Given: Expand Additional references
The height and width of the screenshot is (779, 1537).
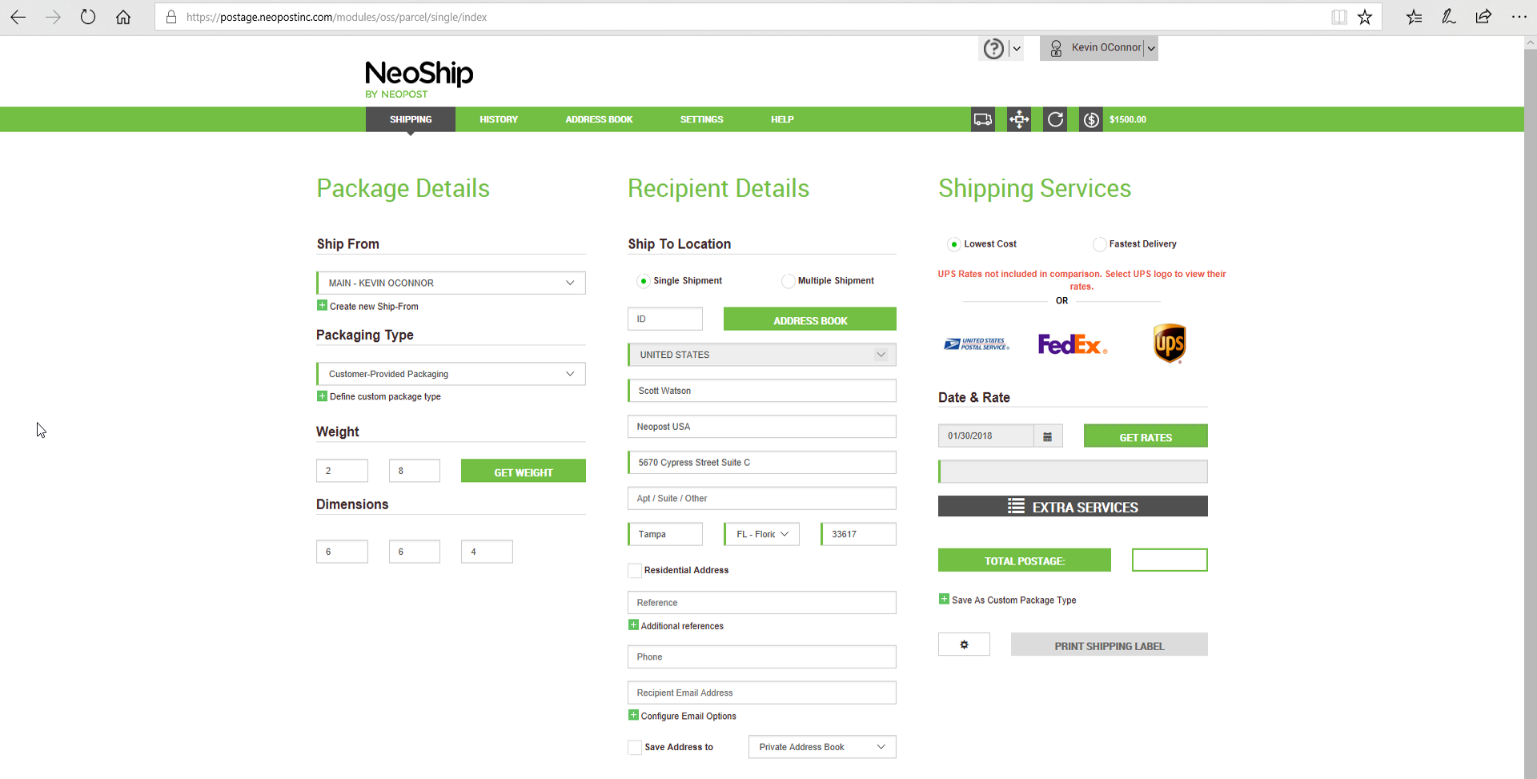Looking at the screenshot, I should (x=676, y=626).
